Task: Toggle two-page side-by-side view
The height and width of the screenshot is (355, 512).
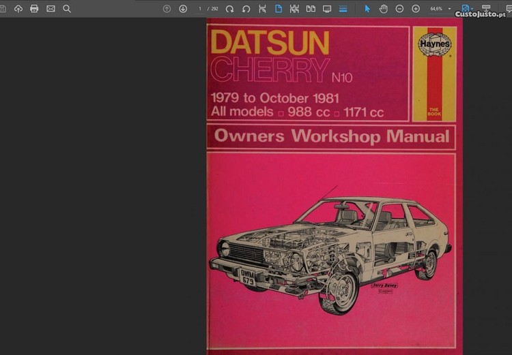Action: [x=311, y=9]
